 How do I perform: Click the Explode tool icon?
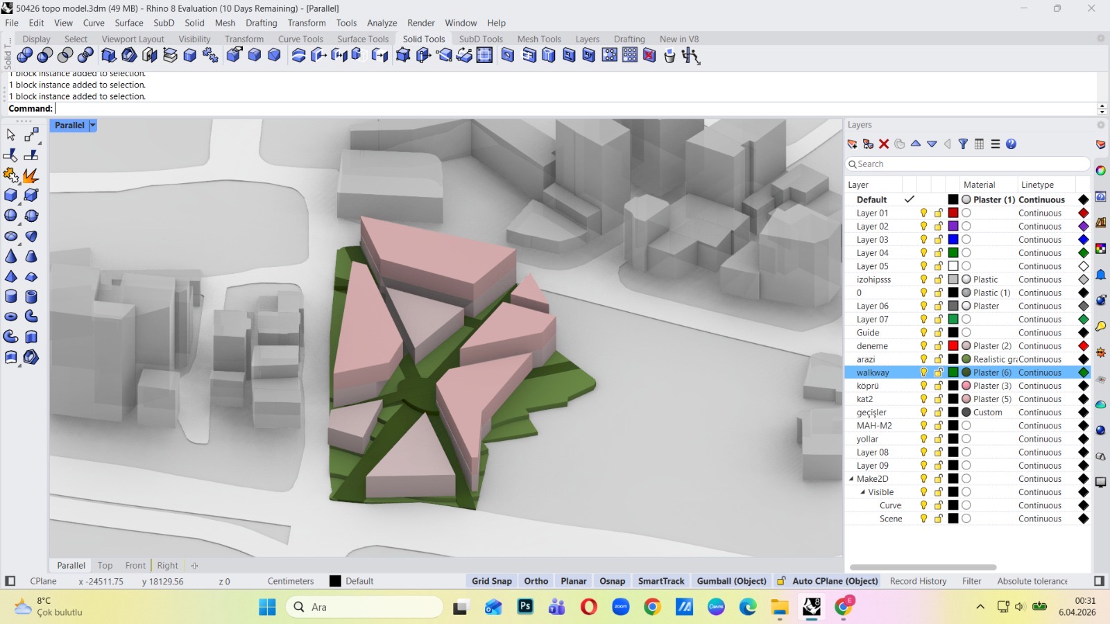pyautogui.click(x=31, y=175)
